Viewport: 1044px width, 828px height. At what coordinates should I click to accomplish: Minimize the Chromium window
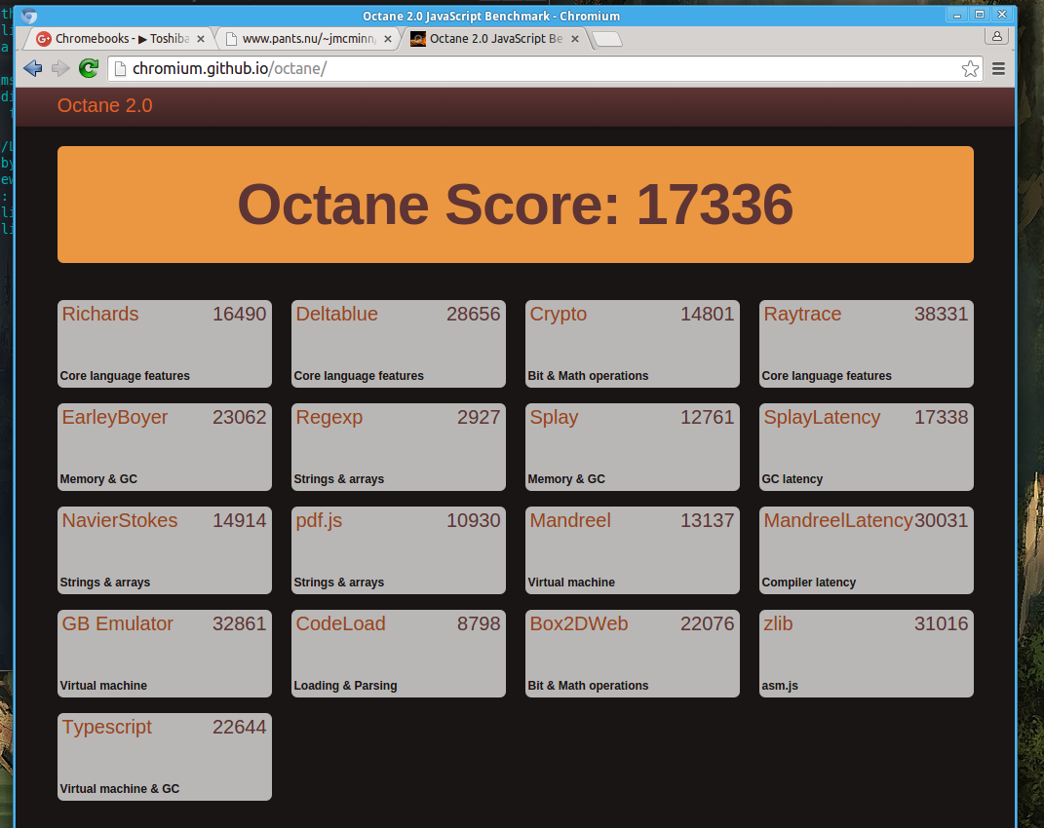957,15
